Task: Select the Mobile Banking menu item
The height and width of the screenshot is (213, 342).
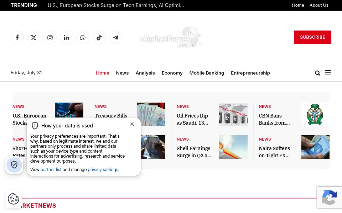Action: [x=207, y=73]
